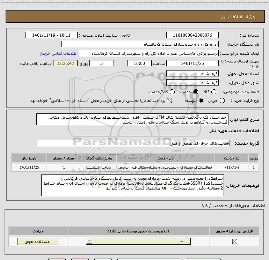Click the row number cell 1
The image size is (269, 260).
point(254,167)
